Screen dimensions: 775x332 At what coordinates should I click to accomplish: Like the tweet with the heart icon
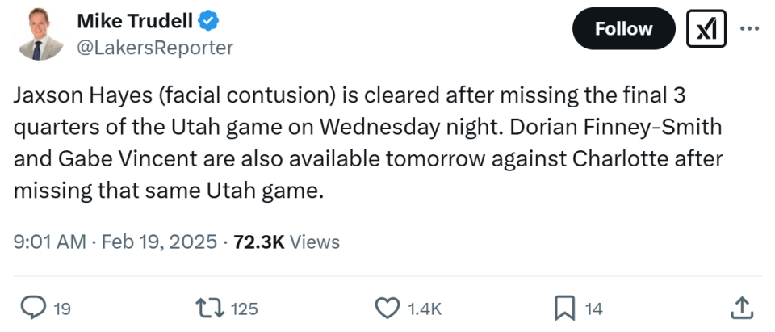388,308
